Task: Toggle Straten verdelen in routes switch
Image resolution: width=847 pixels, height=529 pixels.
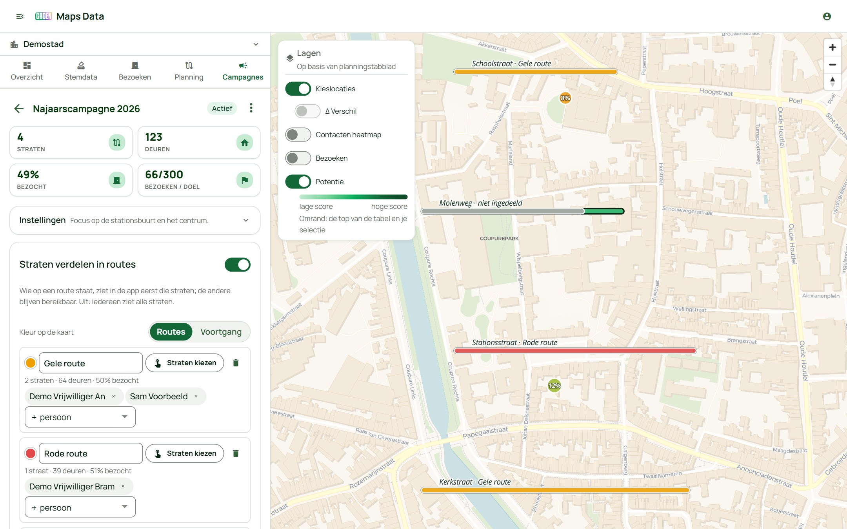Action: (237, 264)
